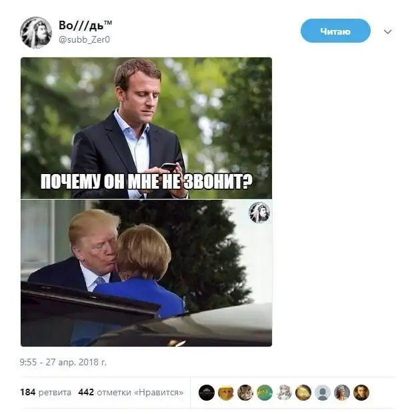This screenshot has height=414, width=416.
Task: Click the pale sketch-style liker avatar
Action: coord(284,393)
